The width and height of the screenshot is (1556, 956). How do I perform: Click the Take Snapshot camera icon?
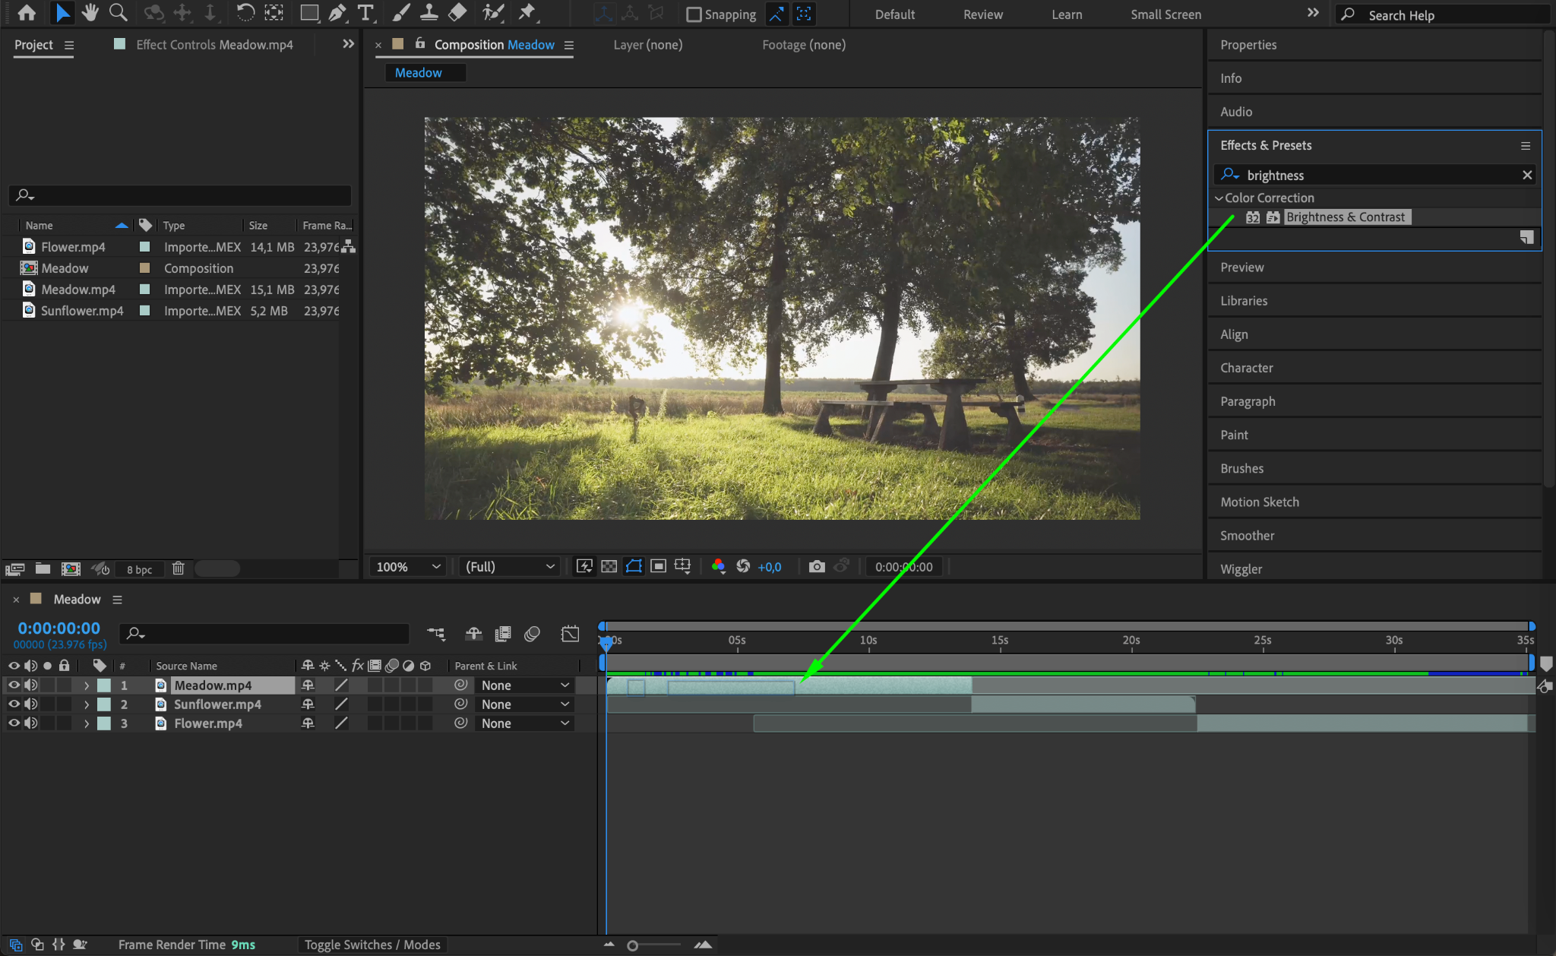(x=817, y=566)
